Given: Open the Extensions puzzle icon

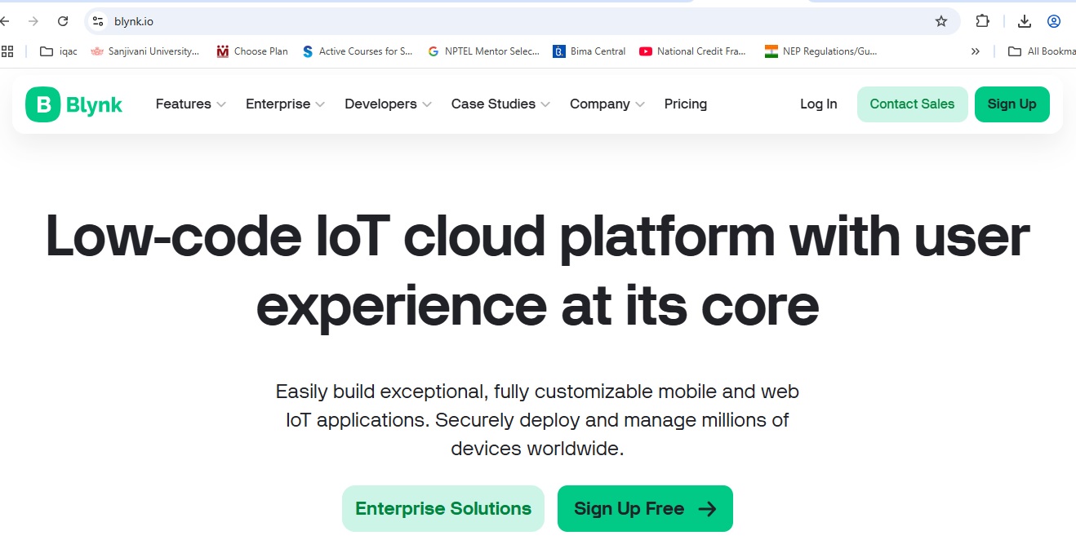Looking at the screenshot, I should coord(983,21).
